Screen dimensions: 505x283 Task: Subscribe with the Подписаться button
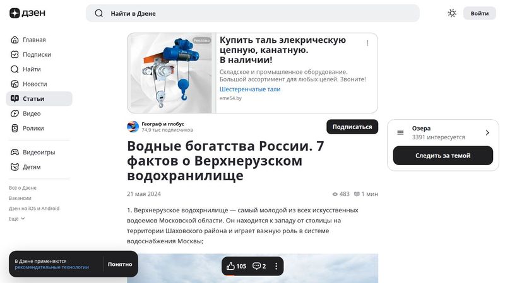pos(352,127)
